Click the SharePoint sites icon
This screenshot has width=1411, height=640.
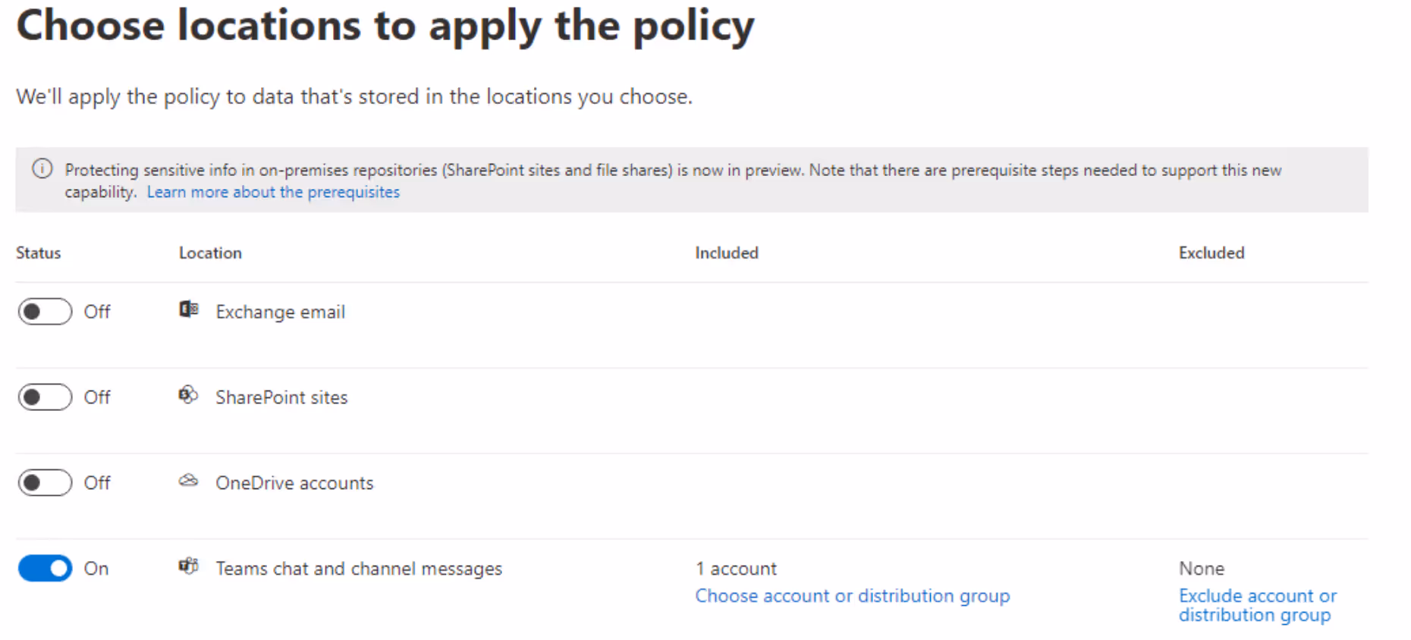(188, 395)
